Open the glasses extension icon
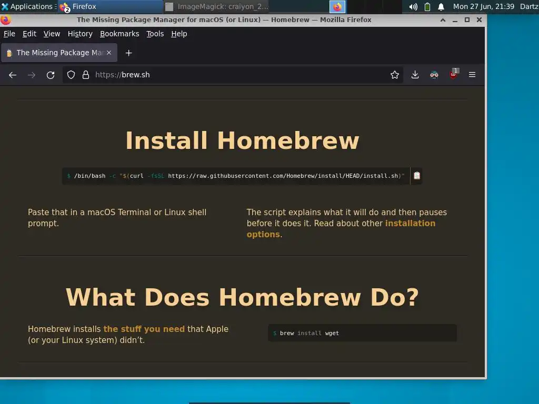Screen dimensions: 539x404 point(434,75)
